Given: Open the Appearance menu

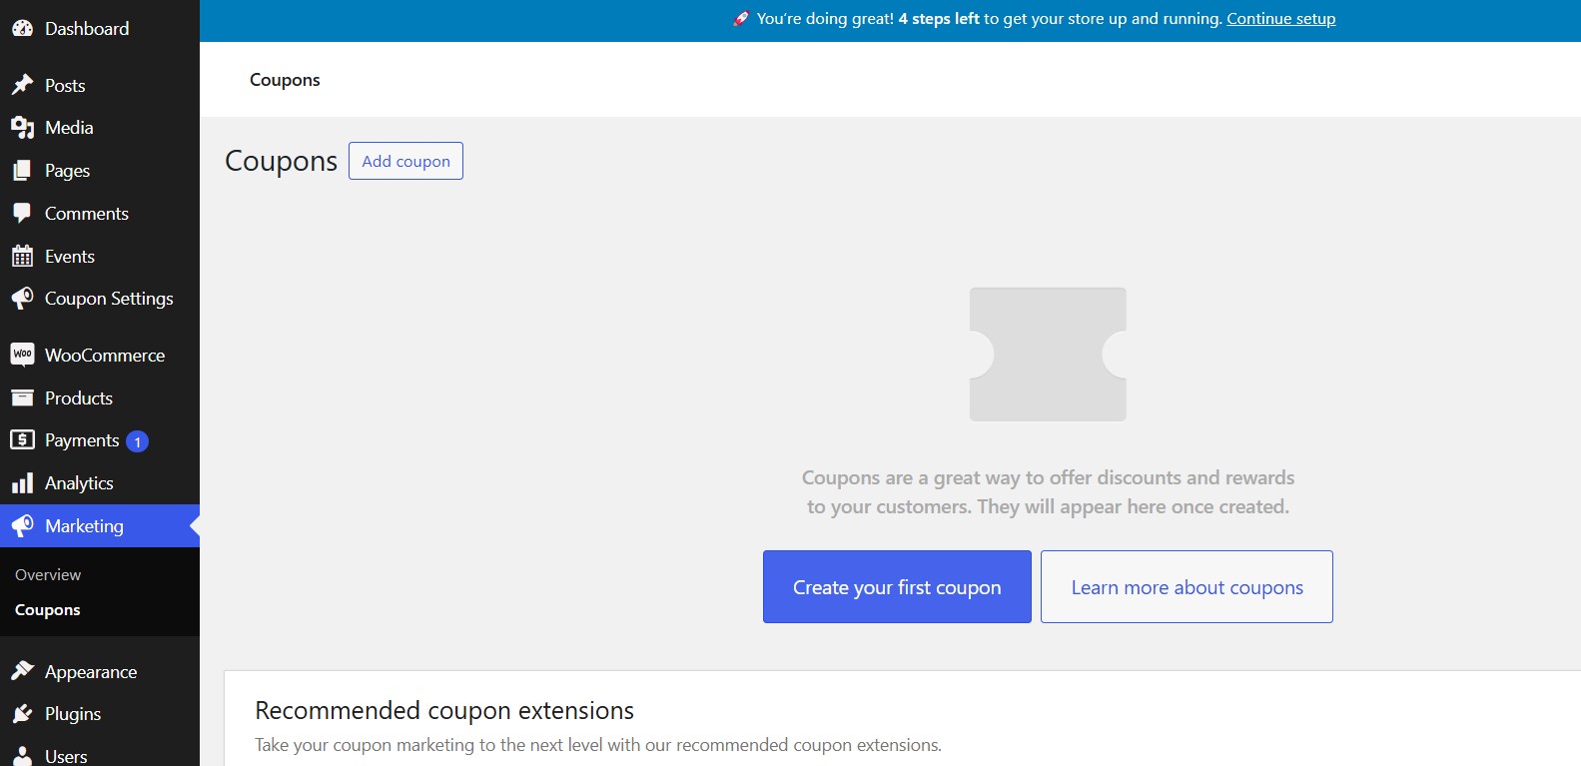Looking at the screenshot, I should click(x=100, y=671).
